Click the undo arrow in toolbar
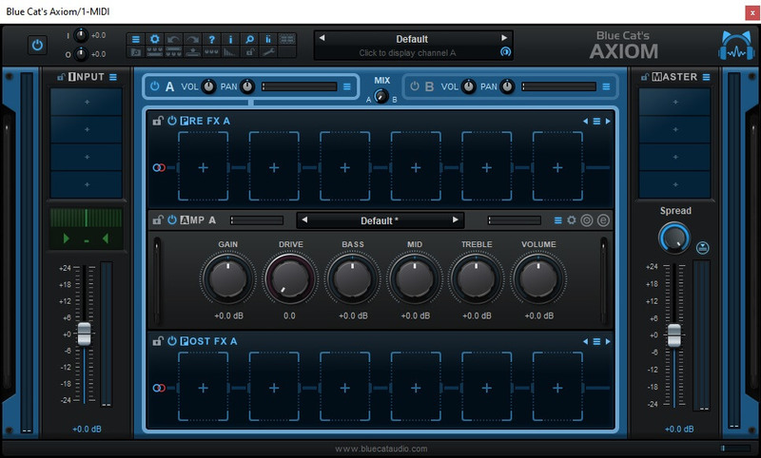This screenshot has height=458, width=761. coord(174,39)
